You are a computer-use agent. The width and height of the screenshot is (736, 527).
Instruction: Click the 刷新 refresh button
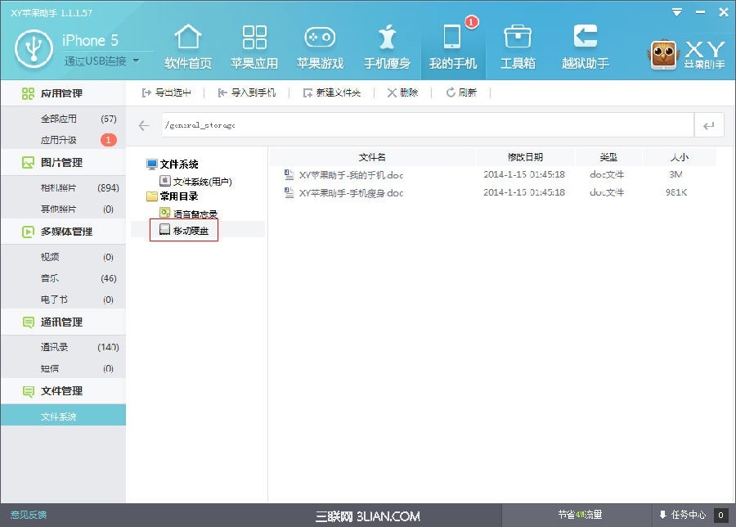point(461,92)
